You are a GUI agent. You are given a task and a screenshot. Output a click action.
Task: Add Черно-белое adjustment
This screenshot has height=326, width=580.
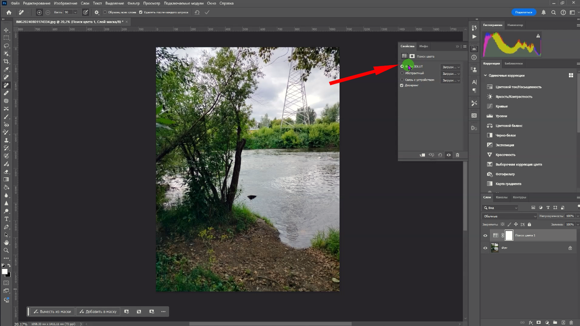coord(506,136)
